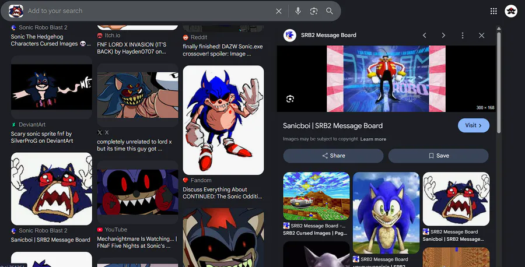Open 'Sonic The Hedgehog Characters Cursed Images' result
This screenshot has height=267, width=525.
coord(50,40)
